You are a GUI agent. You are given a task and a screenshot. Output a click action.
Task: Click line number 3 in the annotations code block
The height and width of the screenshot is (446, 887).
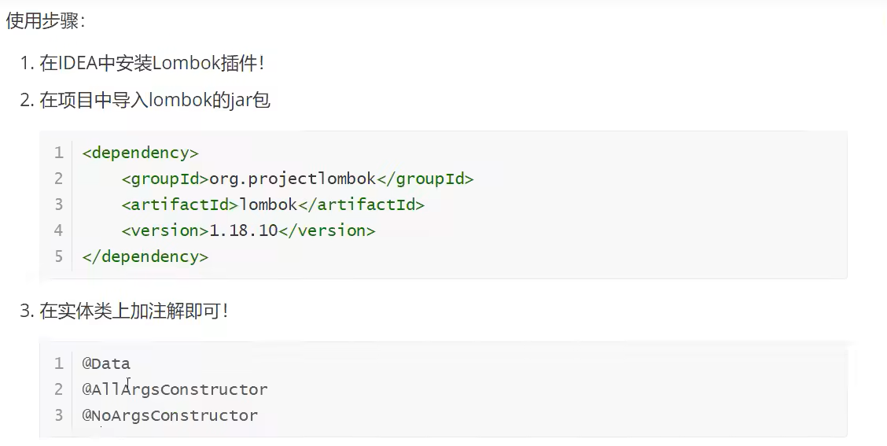[x=59, y=415]
